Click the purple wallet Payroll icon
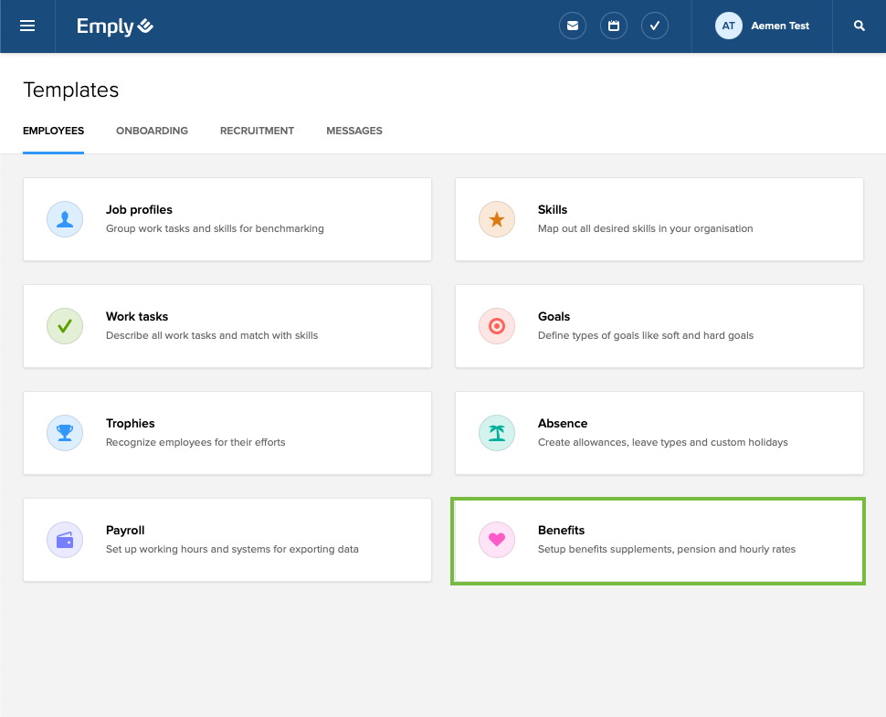This screenshot has width=886, height=717. point(65,540)
